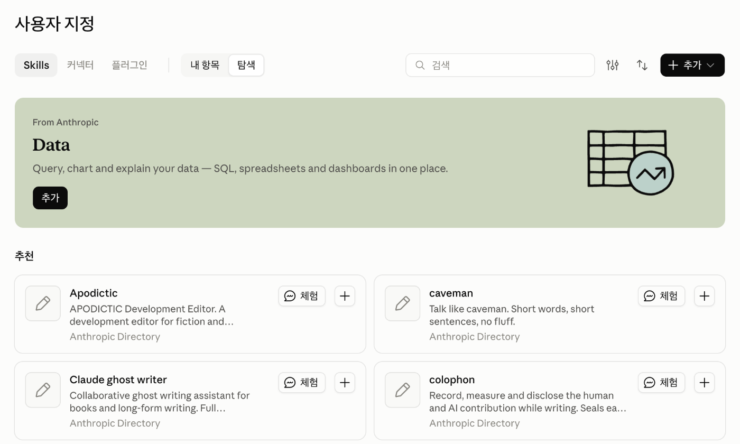Click the 추천 section heading
The height and width of the screenshot is (444, 740).
[24, 256]
